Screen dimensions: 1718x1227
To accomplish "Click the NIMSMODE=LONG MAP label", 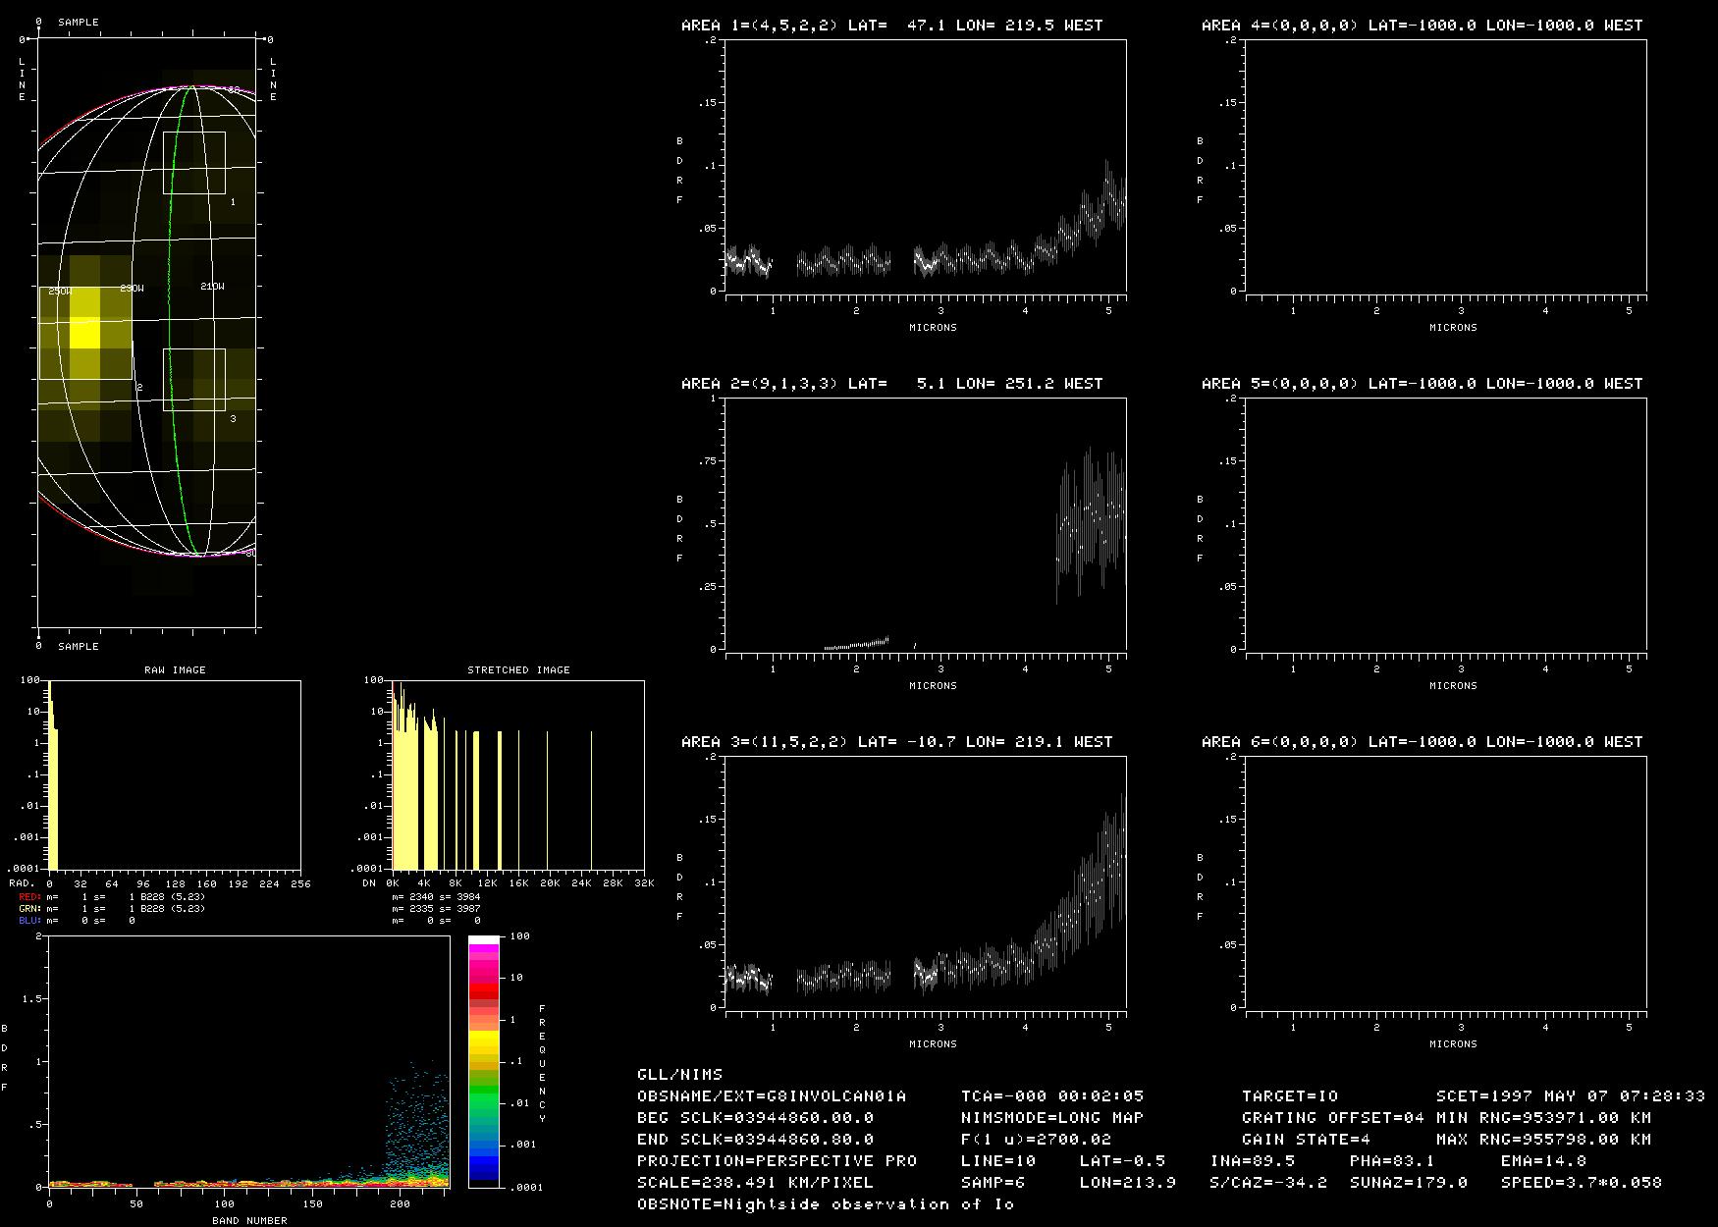I will click(1051, 1118).
